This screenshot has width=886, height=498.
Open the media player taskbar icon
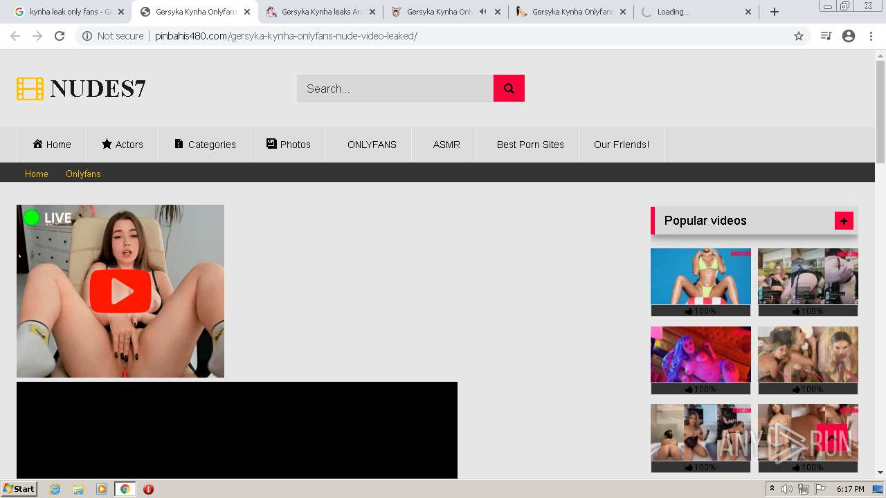(x=102, y=489)
